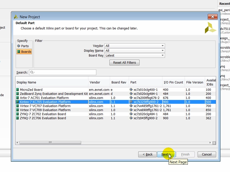
Task: Click the xc7a200tfbg676-2 part chip icon
Action: tap(131, 98)
